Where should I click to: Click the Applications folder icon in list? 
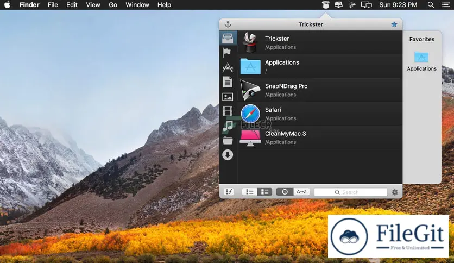[x=250, y=66]
